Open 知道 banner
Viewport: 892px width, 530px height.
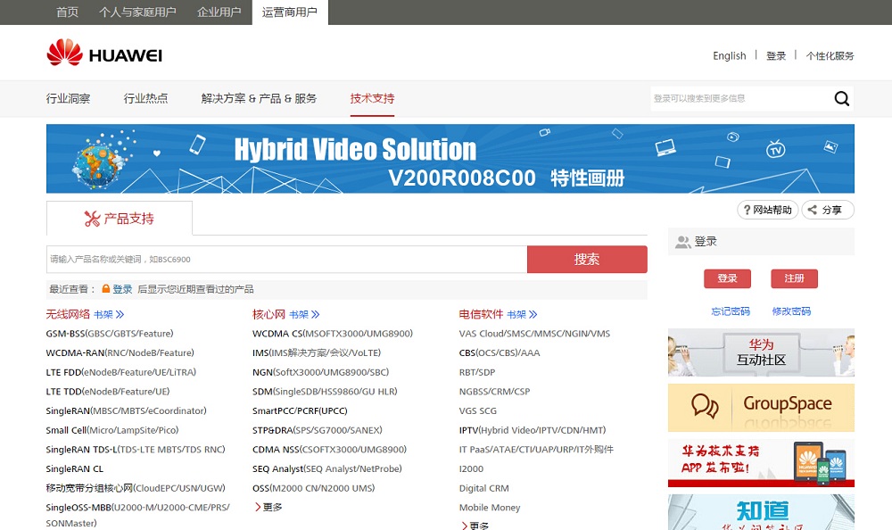tap(761, 512)
